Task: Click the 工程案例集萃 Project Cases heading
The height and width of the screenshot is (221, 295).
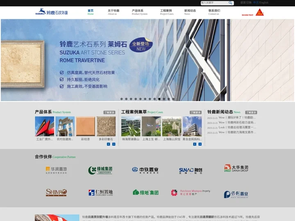Action: (142, 112)
